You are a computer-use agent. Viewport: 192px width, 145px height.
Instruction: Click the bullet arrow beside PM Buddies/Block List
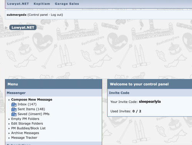coord(9,128)
